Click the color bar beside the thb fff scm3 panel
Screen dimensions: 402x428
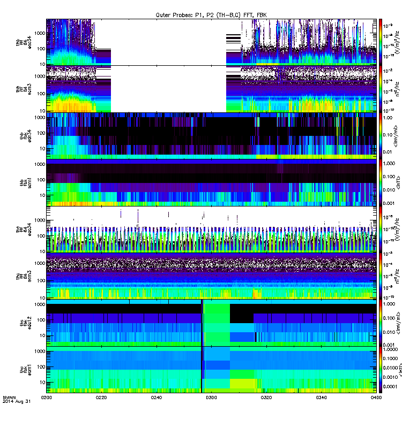(381, 89)
